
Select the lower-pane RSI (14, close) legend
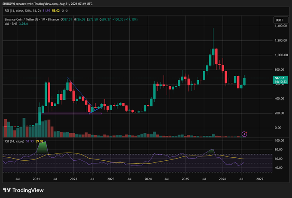pyautogui.click(x=14, y=141)
